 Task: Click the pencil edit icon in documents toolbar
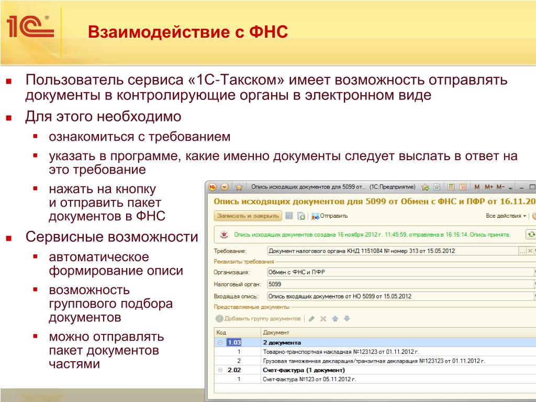tap(311, 319)
